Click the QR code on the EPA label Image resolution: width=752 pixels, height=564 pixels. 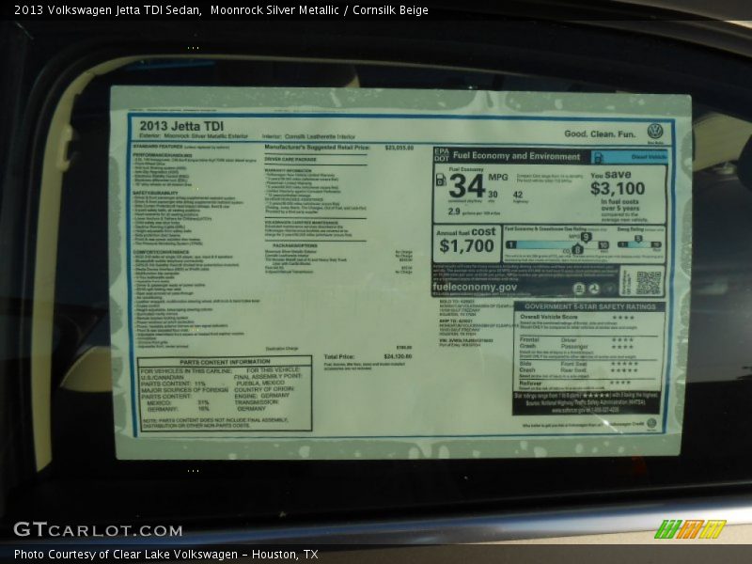click(648, 283)
